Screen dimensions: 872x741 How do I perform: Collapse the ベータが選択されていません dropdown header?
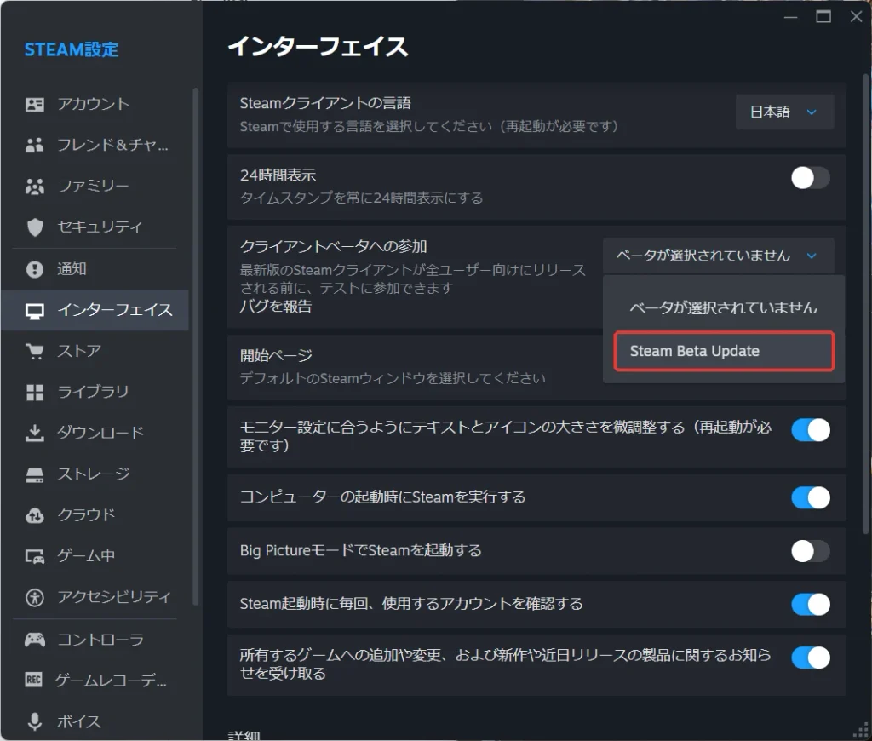(x=718, y=256)
